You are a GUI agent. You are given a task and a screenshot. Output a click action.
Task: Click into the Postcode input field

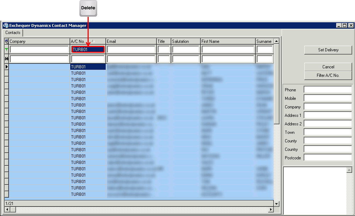click(x=328, y=158)
